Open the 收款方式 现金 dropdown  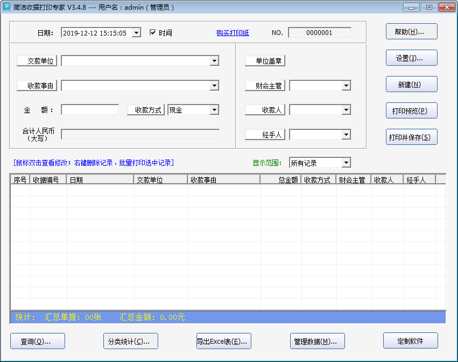click(x=214, y=110)
